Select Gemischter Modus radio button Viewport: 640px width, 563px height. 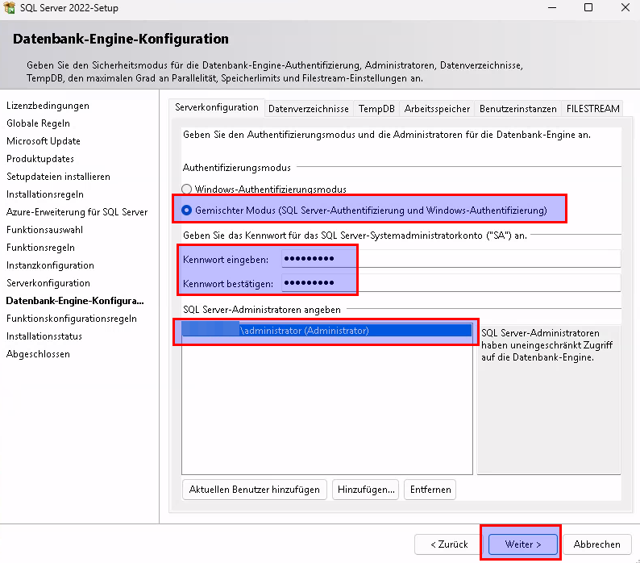[187, 211]
